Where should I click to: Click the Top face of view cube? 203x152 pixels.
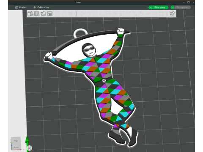(16, 141)
